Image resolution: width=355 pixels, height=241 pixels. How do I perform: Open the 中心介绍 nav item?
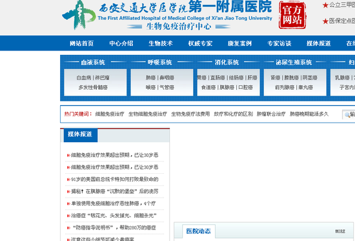click(121, 43)
